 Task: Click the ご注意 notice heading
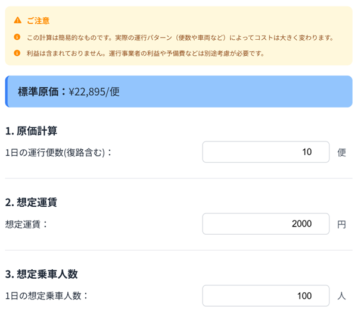[39, 20]
